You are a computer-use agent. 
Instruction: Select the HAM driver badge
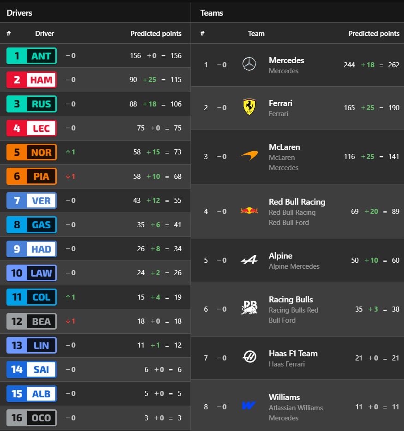pyautogui.click(x=32, y=80)
